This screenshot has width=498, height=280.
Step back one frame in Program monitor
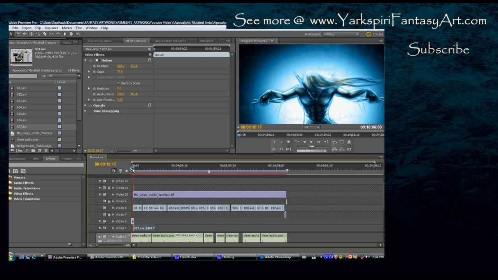(x=305, y=142)
